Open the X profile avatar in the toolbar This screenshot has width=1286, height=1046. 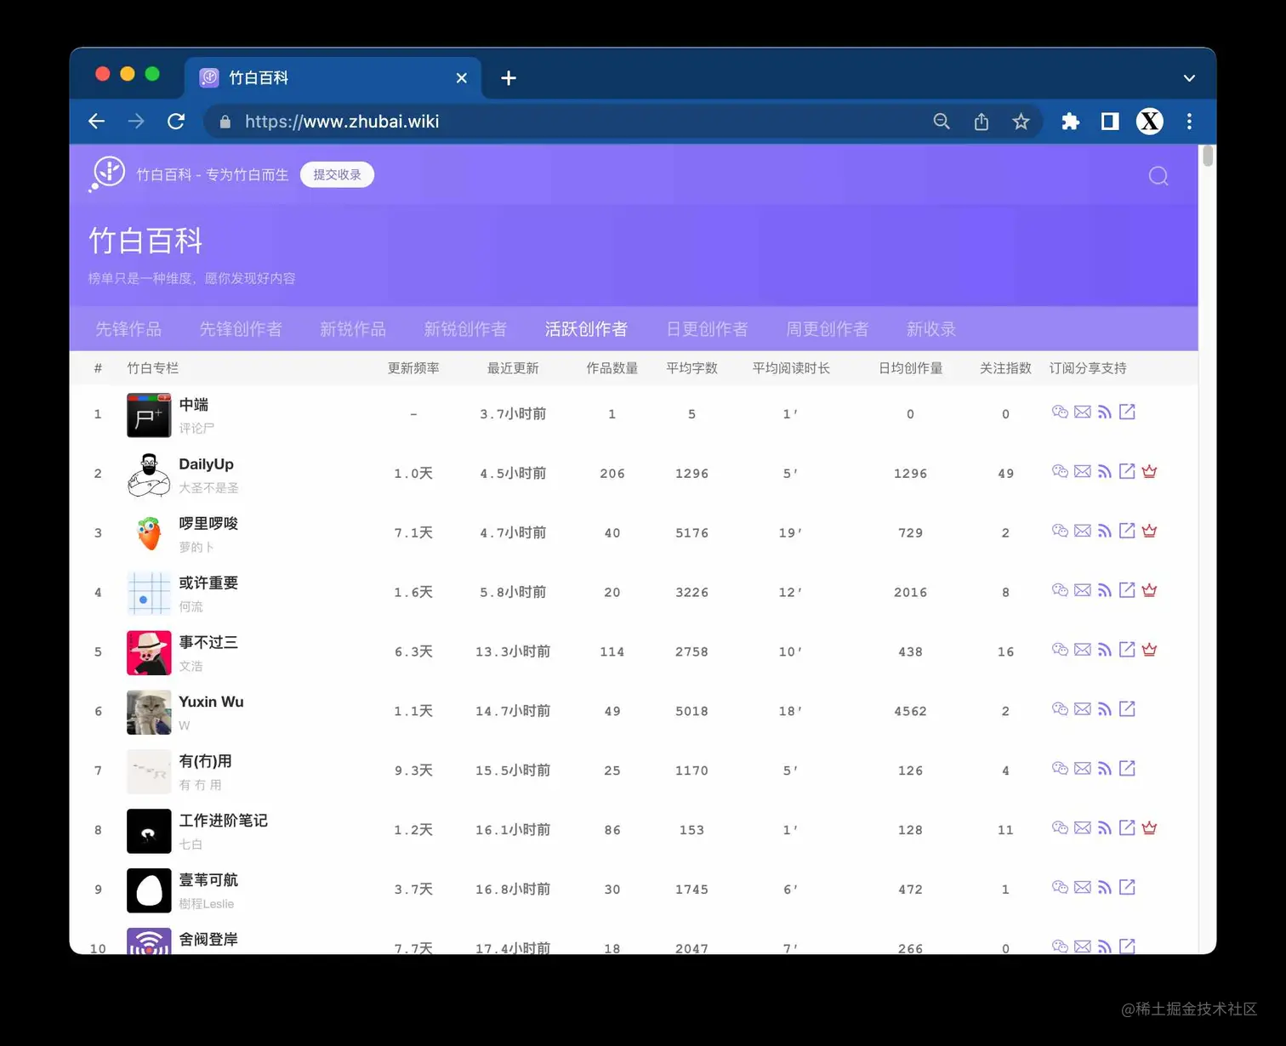click(1150, 122)
